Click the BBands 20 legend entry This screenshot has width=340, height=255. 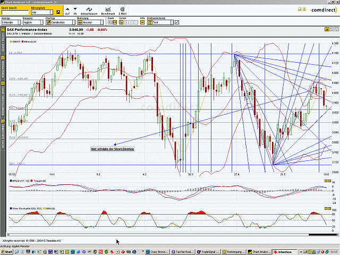(29, 41)
